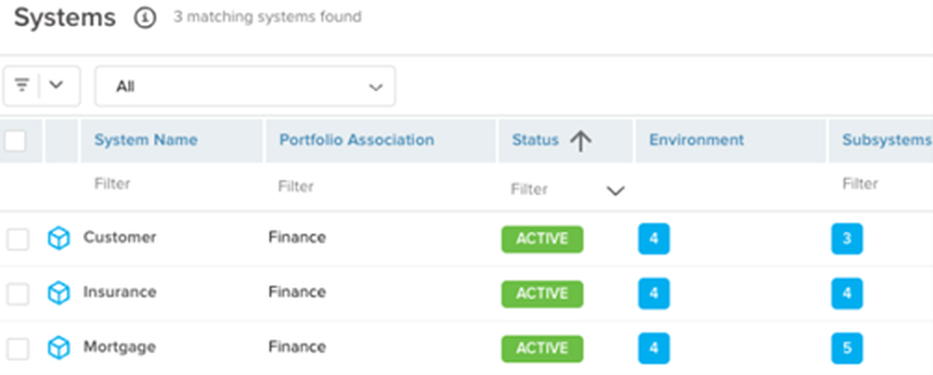This screenshot has height=375, width=933.
Task: Click the System Name filter input field
Action: (x=172, y=184)
